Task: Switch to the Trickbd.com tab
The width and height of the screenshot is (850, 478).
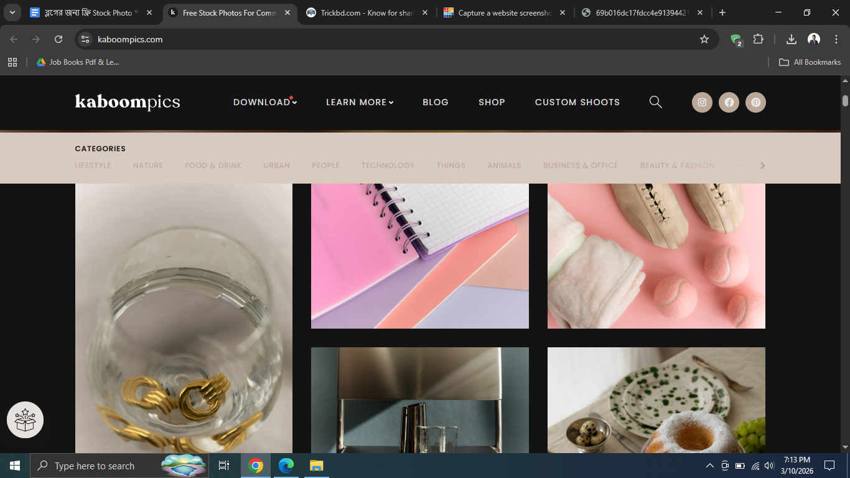Action: 367,12
